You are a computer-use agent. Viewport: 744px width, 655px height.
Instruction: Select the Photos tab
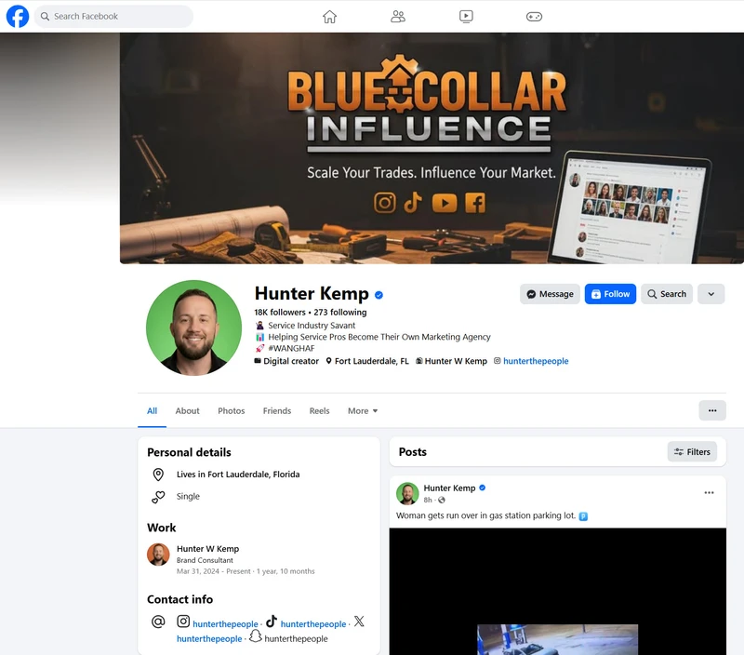pyautogui.click(x=231, y=411)
